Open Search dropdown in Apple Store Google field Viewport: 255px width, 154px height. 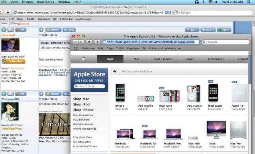click(x=205, y=42)
